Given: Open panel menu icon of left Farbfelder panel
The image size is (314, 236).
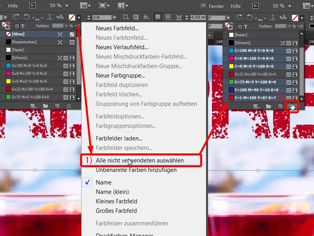Looking at the screenshot, I should coord(77,26).
